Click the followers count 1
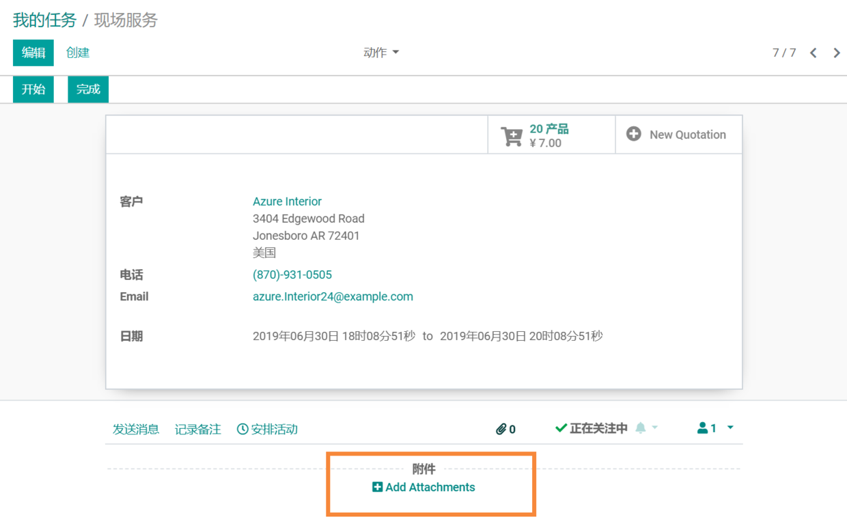This screenshot has width=847, height=532. [713, 428]
